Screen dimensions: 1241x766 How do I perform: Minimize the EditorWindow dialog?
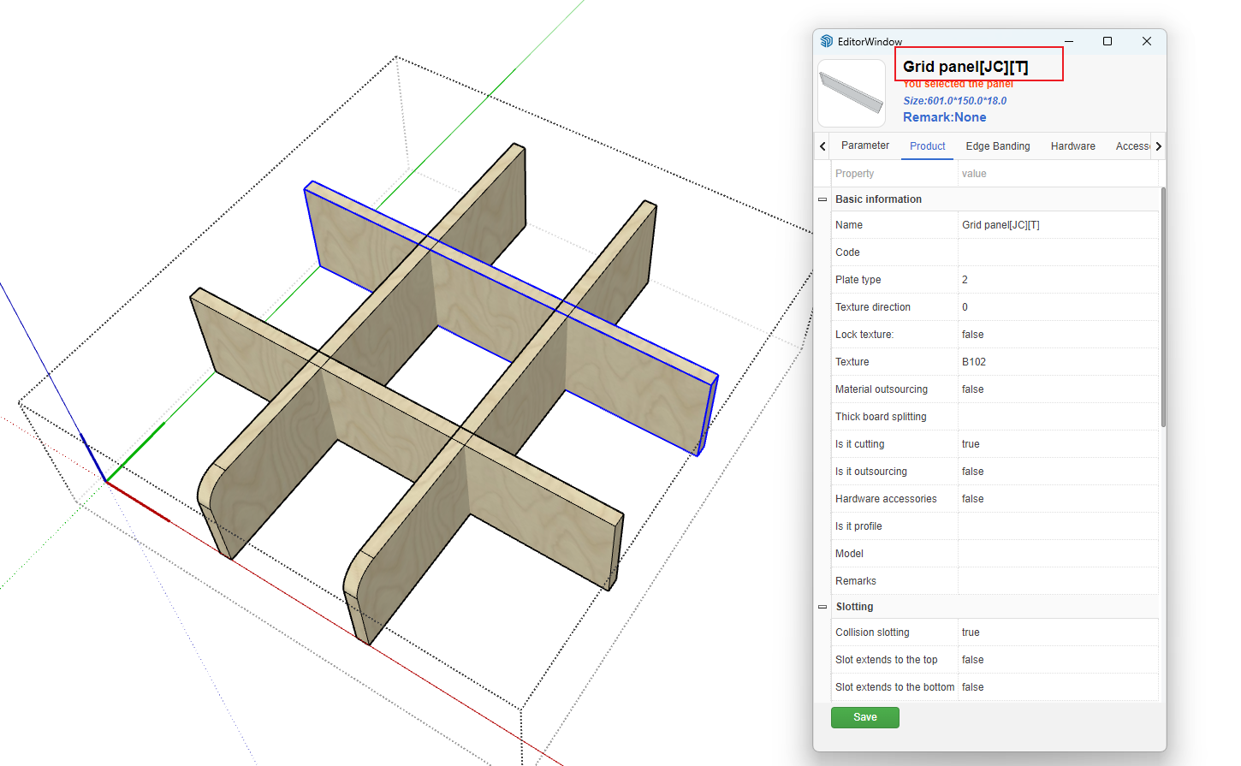(x=1069, y=41)
